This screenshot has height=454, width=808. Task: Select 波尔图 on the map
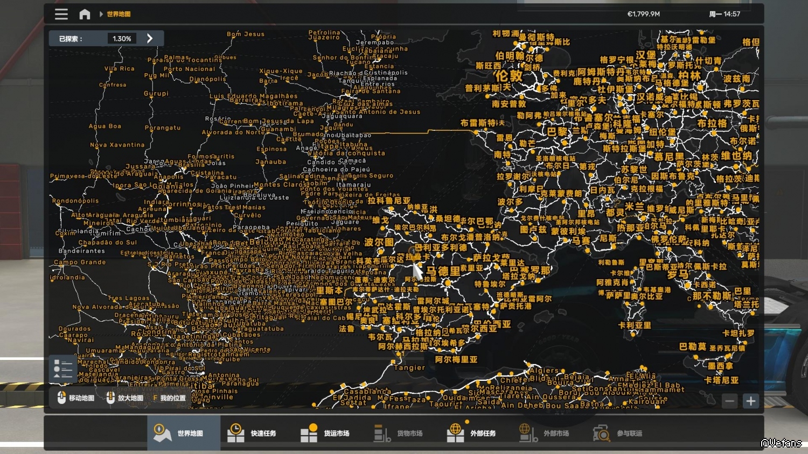(x=379, y=242)
